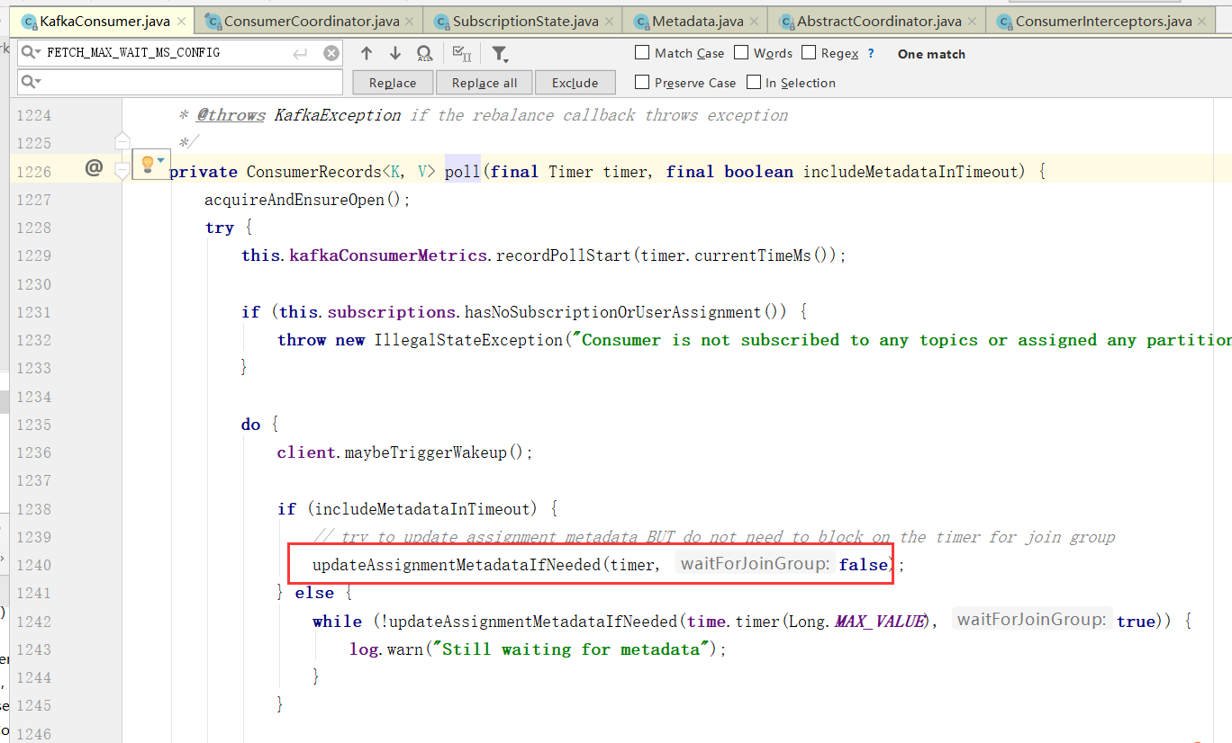Open search history magnifier in find field
The image size is (1232, 743).
coord(31,54)
